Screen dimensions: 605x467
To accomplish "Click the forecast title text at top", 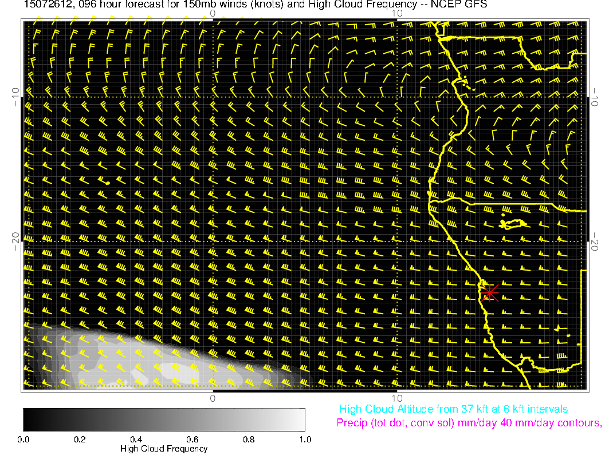I will [247, 5].
